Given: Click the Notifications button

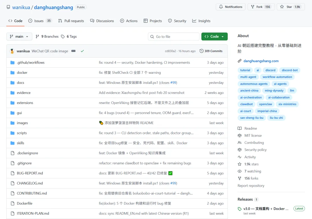Looking at the screenshot, I should click(x=231, y=7).
